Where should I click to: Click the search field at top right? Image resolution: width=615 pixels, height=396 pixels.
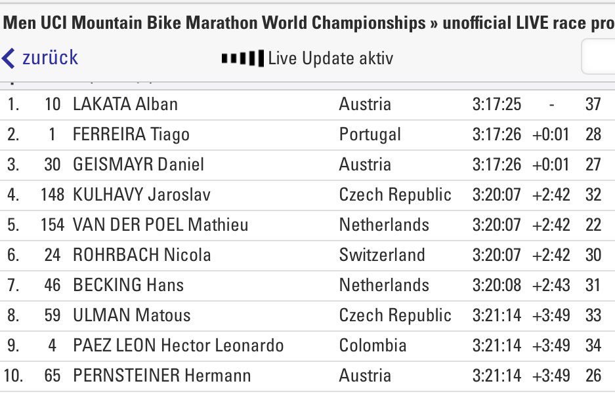[598, 56]
